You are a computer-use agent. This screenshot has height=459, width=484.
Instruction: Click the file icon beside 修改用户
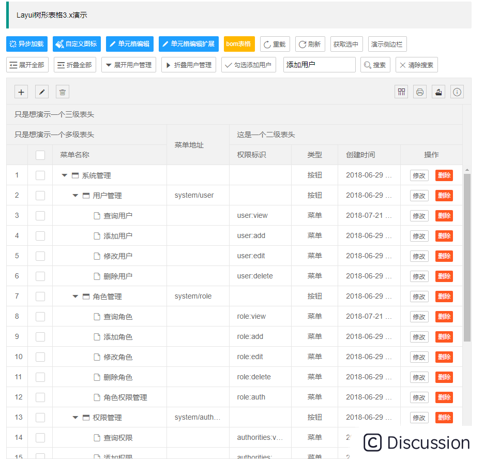97,256
